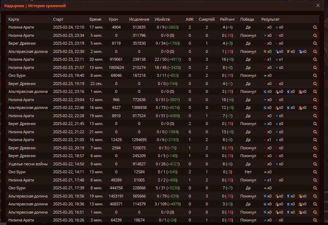The height and width of the screenshot is (225, 328).
Task: Inspect battle with 1386938 healing via magnifier
Action: (315, 108)
